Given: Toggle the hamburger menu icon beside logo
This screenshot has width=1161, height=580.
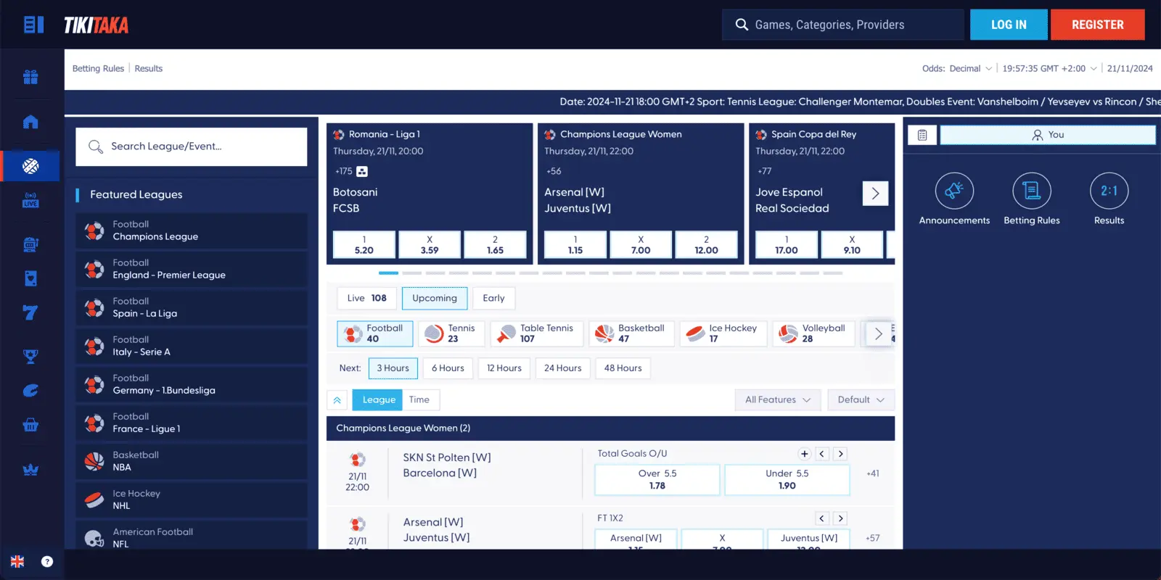Looking at the screenshot, I should [x=33, y=25].
